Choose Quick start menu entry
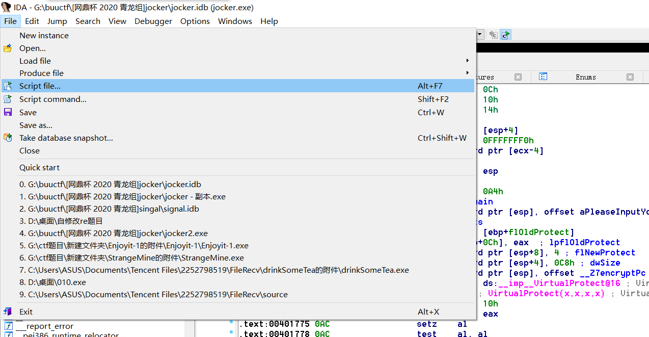 tap(238, 167)
